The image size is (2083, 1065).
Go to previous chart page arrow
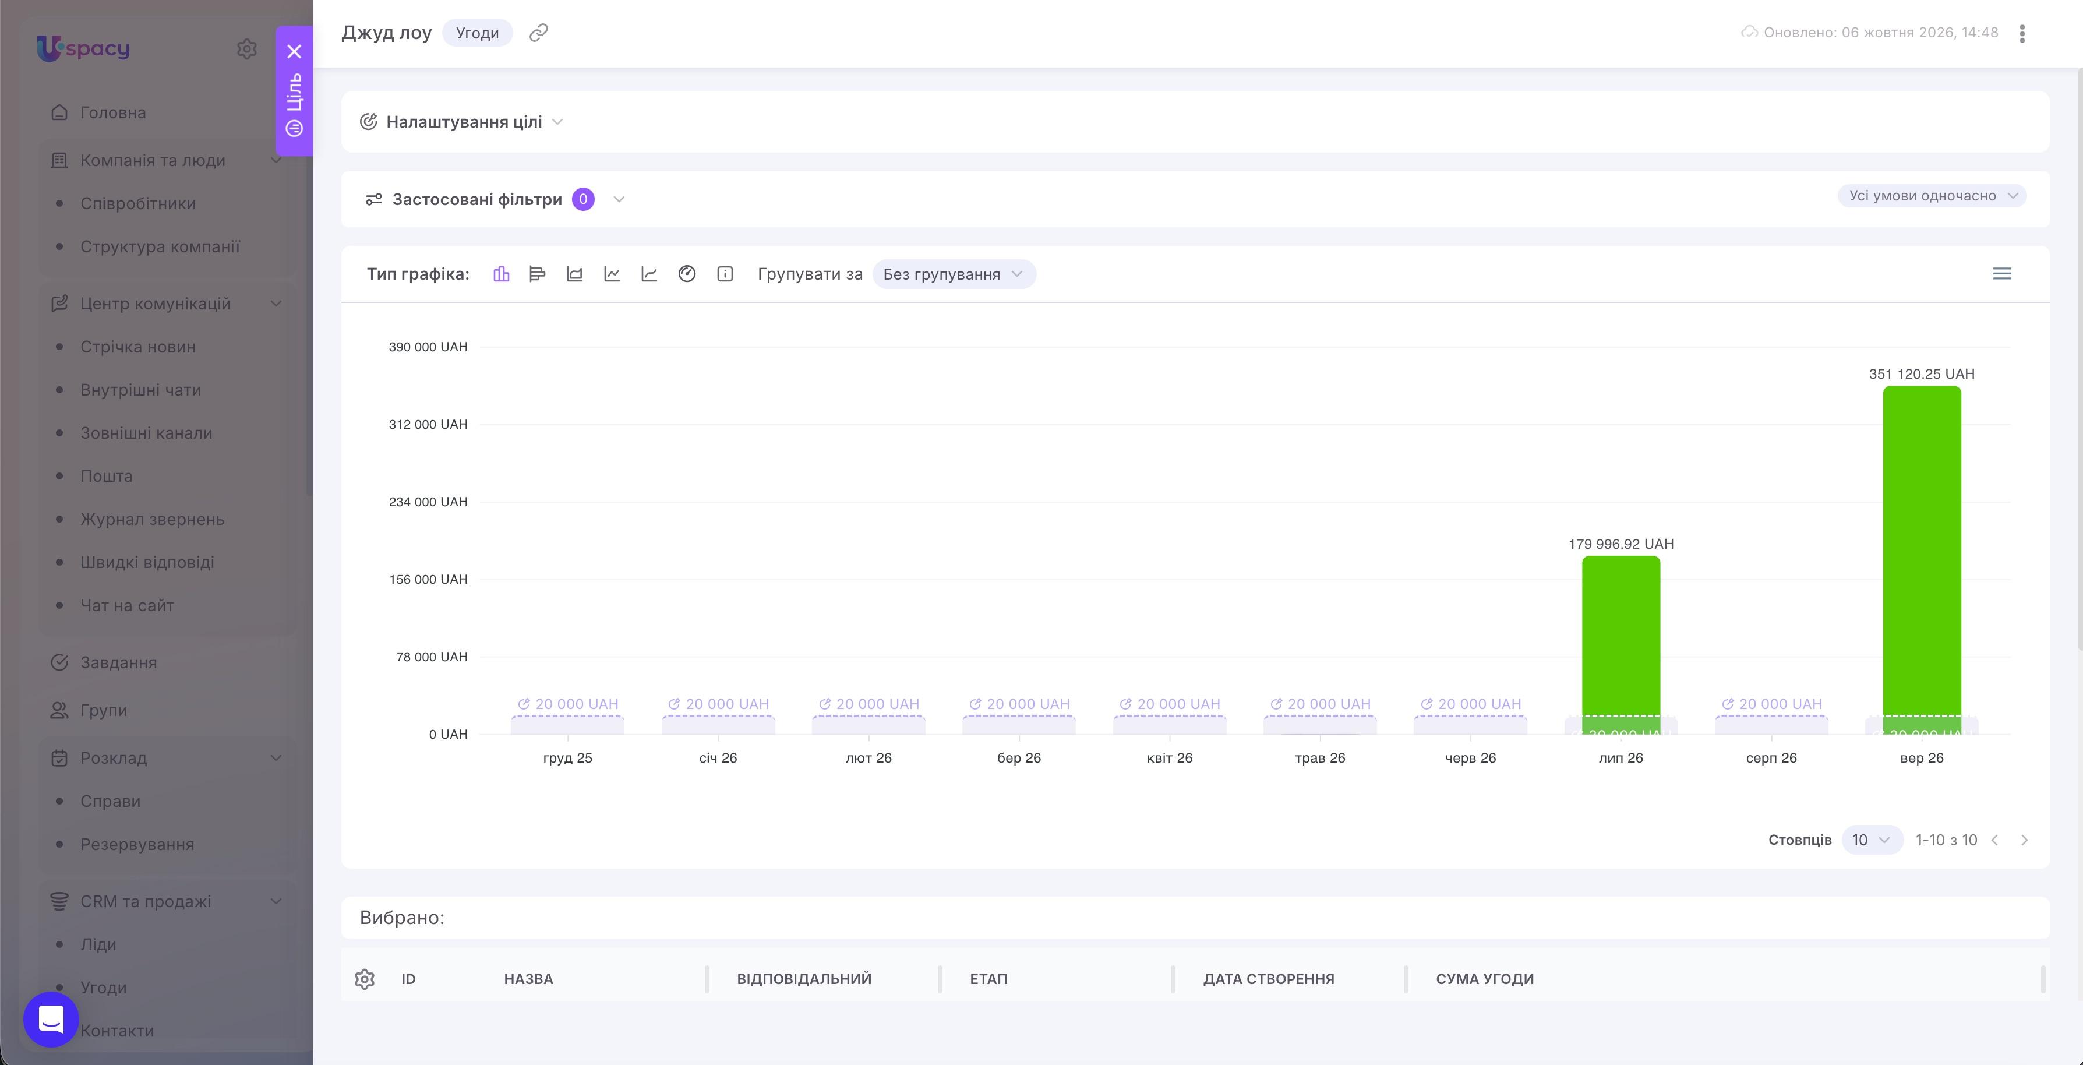point(1995,840)
